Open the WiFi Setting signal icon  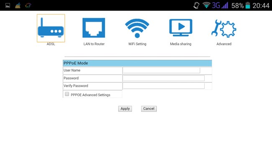[x=137, y=28]
